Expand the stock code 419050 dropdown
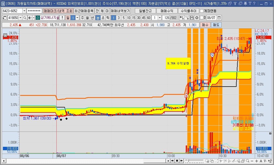Screen dimensions: 274x165 [x=21, y=18]
